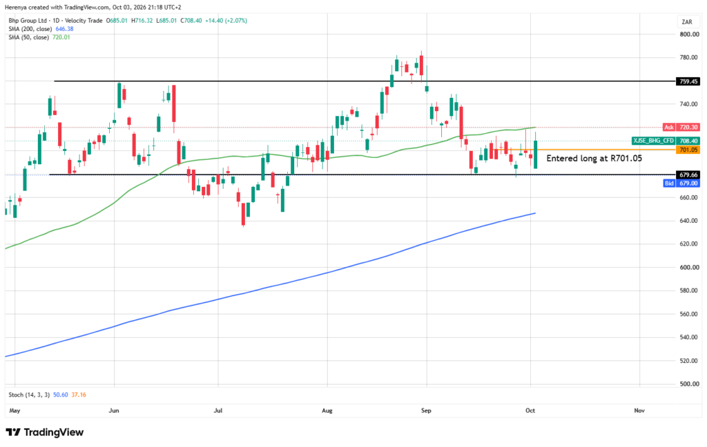Select the "Entered long at R701.05" annotation
Viewport: 707px width, 447px height.
tap(594, 158)
